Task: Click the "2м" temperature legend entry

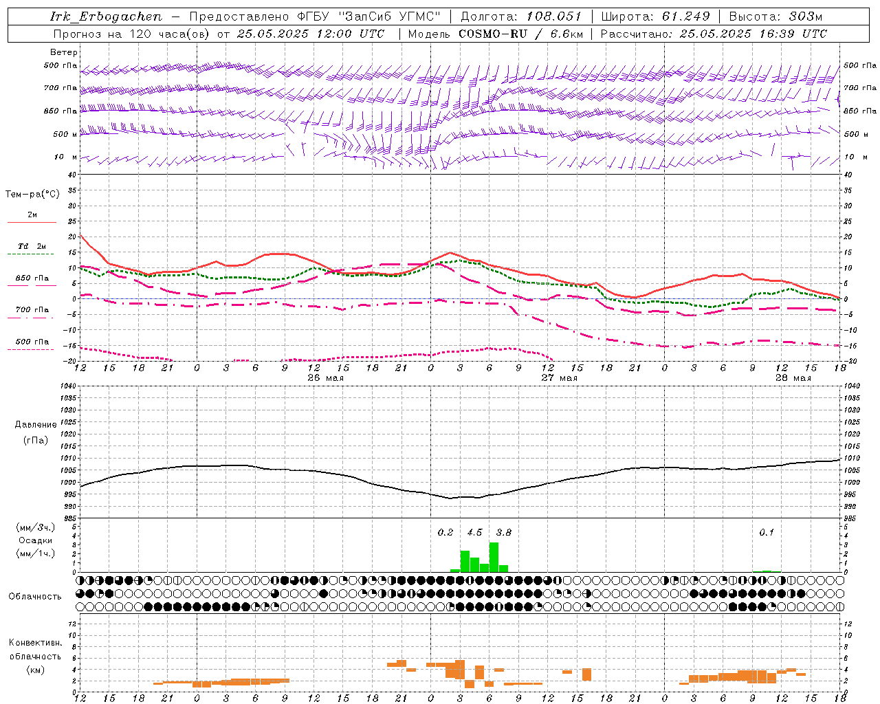Action: pyautogui.click(x=32, y=215)
